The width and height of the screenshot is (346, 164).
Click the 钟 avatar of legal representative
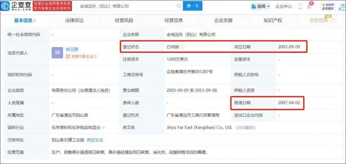[x=57, y=53]
